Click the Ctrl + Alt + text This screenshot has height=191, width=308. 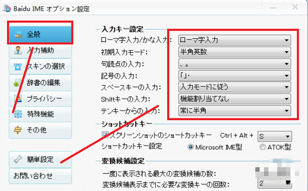click(237, 136)
